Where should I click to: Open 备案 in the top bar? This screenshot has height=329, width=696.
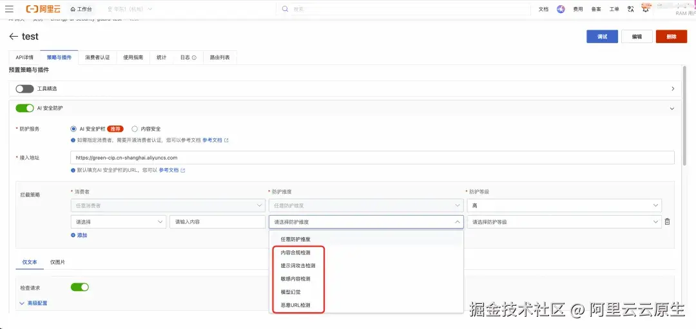coord(596,9)
